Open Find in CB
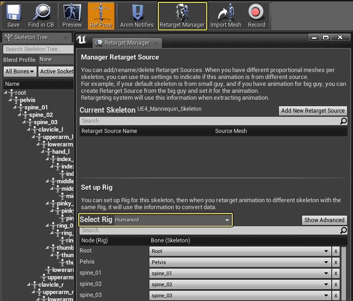353x301 pixels. (40, 16)
